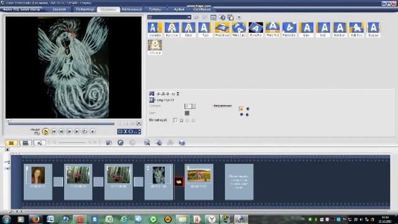The width and height of the screenshot is (398, 224).
Task: Click the timeline zoom slider
Action: tap(72, 142)
